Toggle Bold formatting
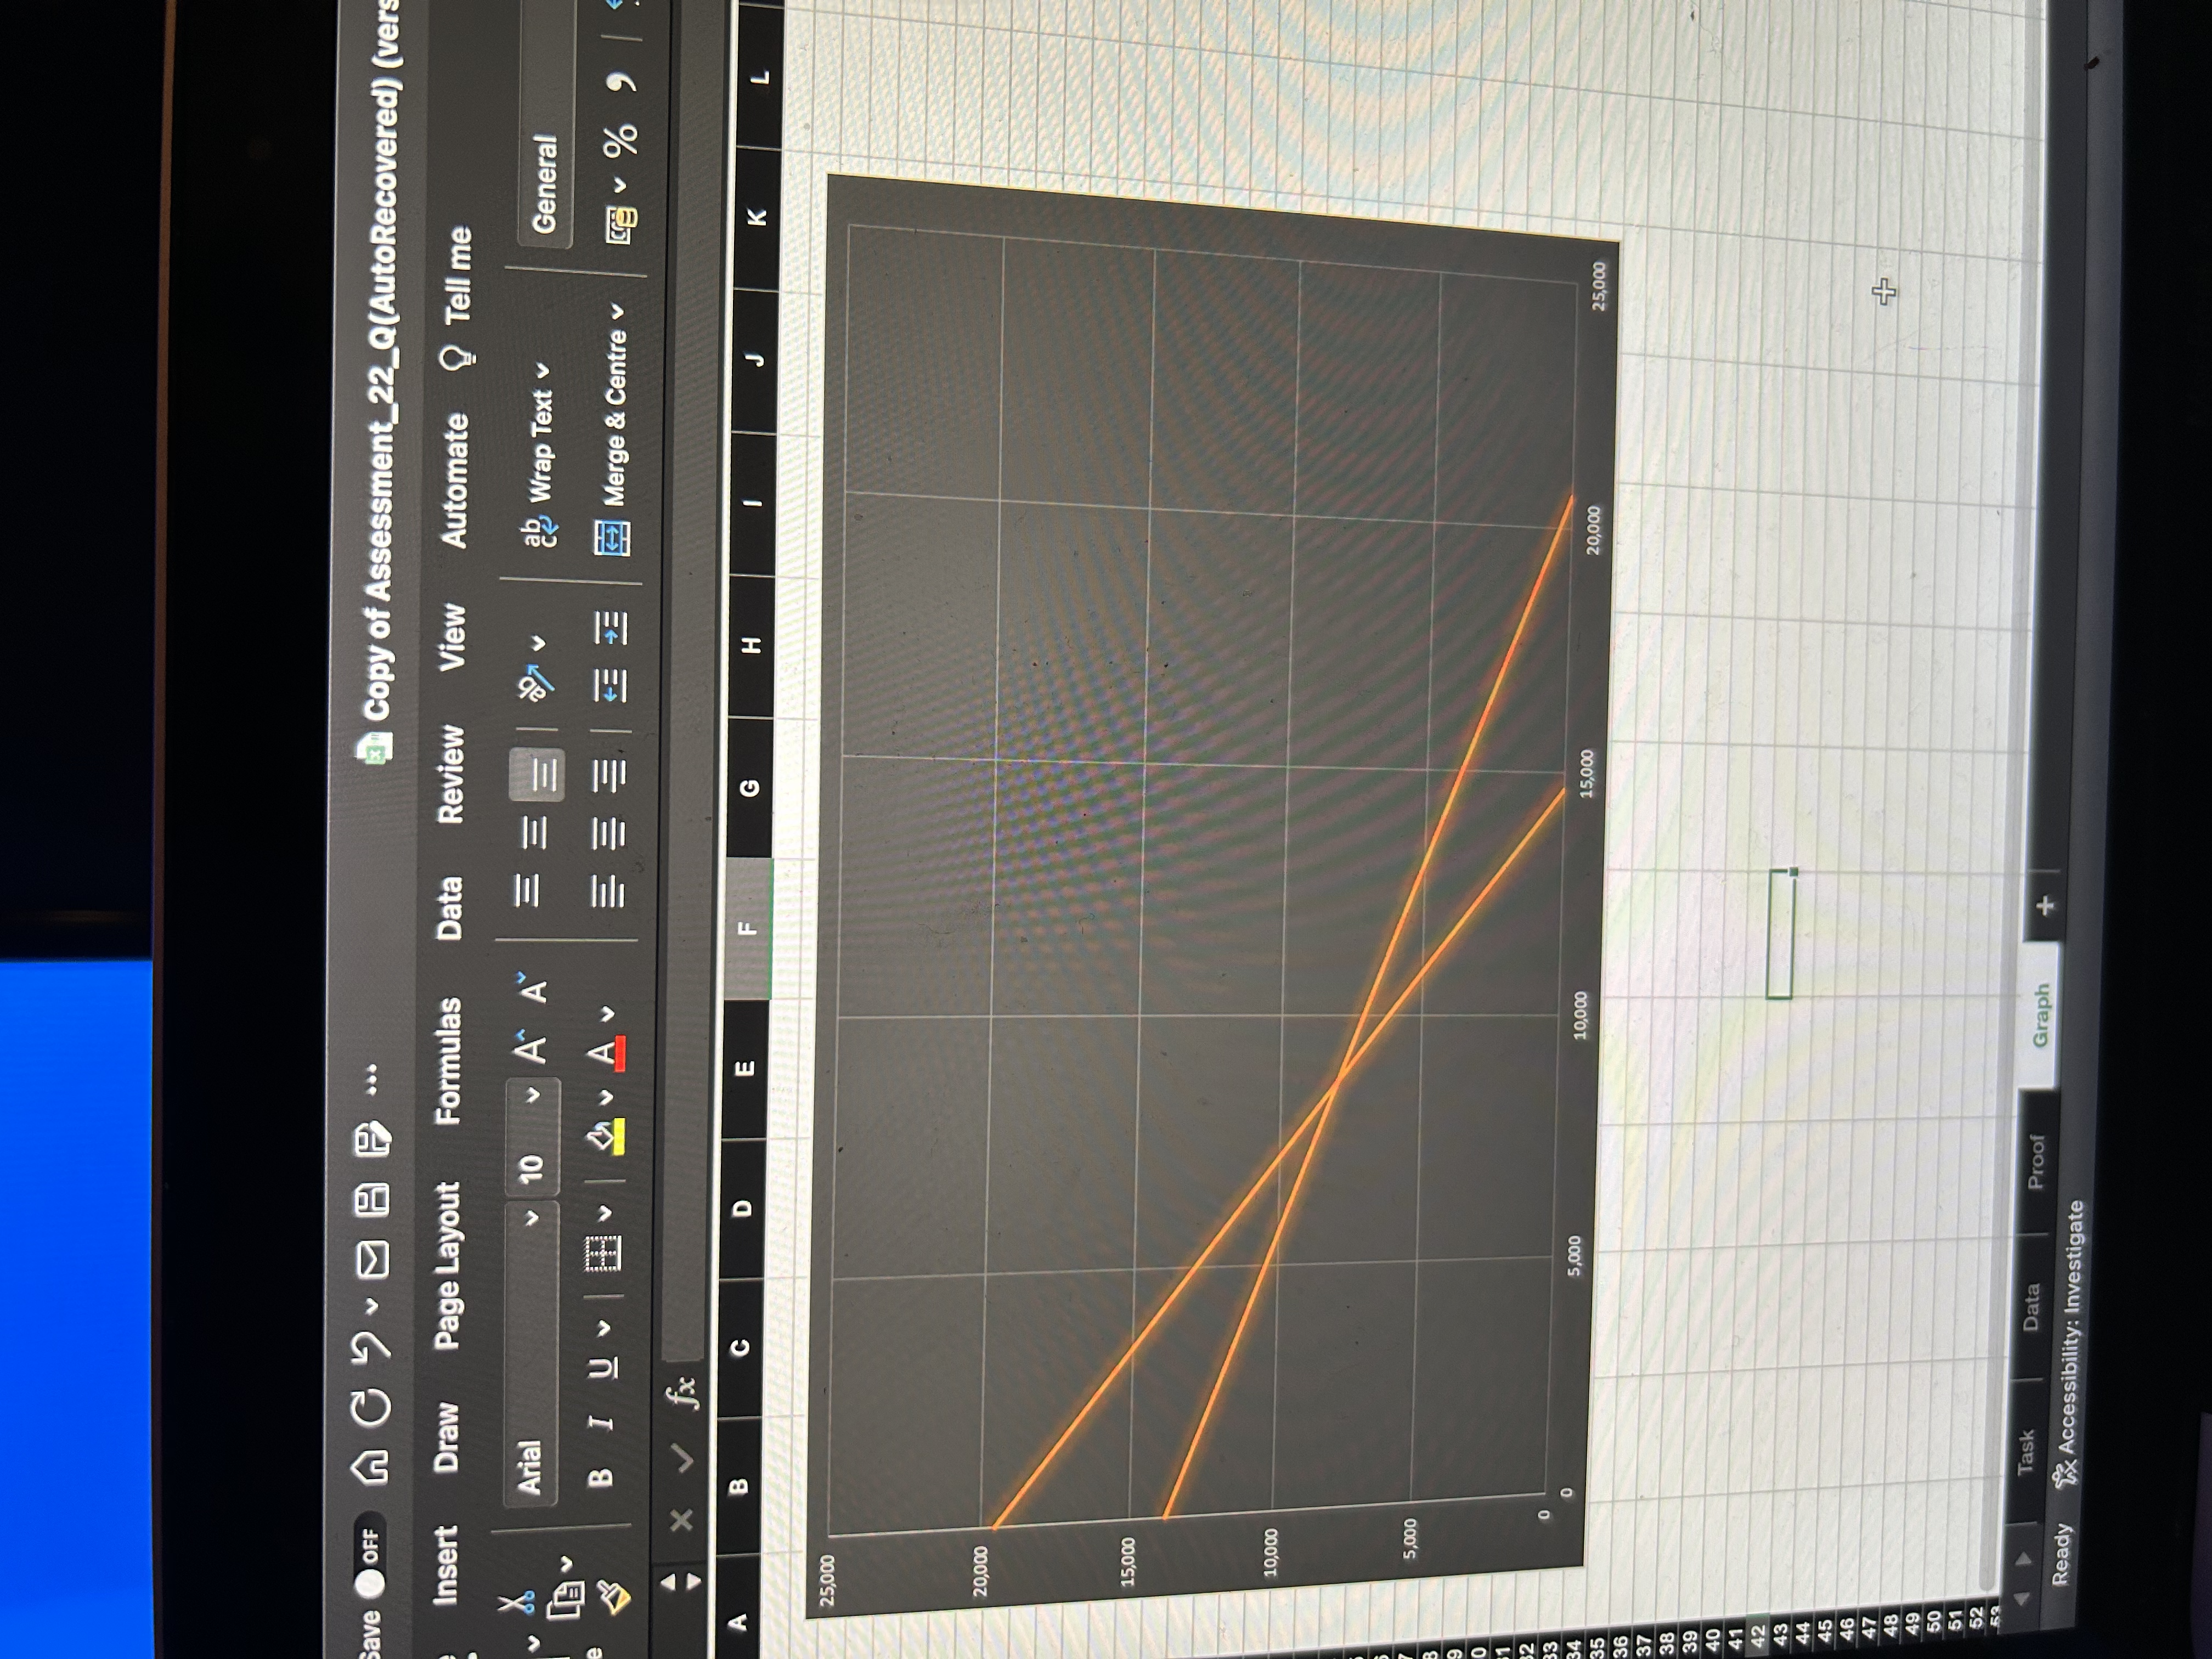This screenshot has height=1659, width=2212. 599,1476
